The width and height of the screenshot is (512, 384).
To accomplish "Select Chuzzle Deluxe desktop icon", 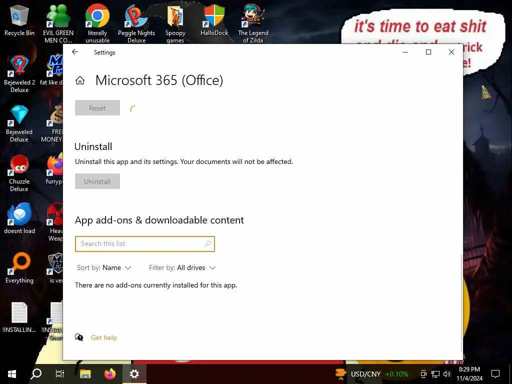I will [x=19, y=173].
